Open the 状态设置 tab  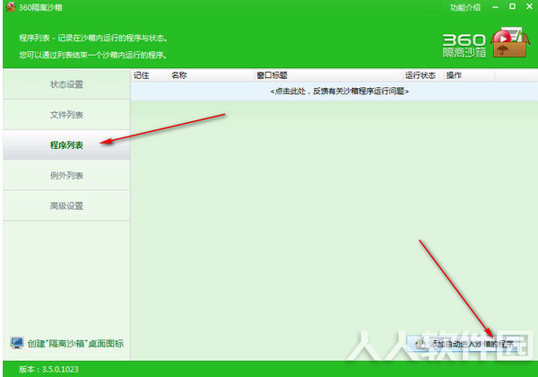coord(66,84)
